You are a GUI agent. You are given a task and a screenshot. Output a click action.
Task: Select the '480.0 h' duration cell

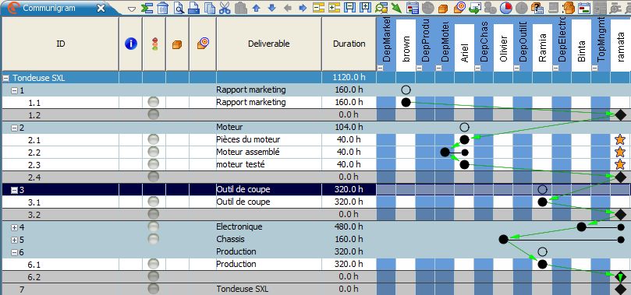point(349,227)
